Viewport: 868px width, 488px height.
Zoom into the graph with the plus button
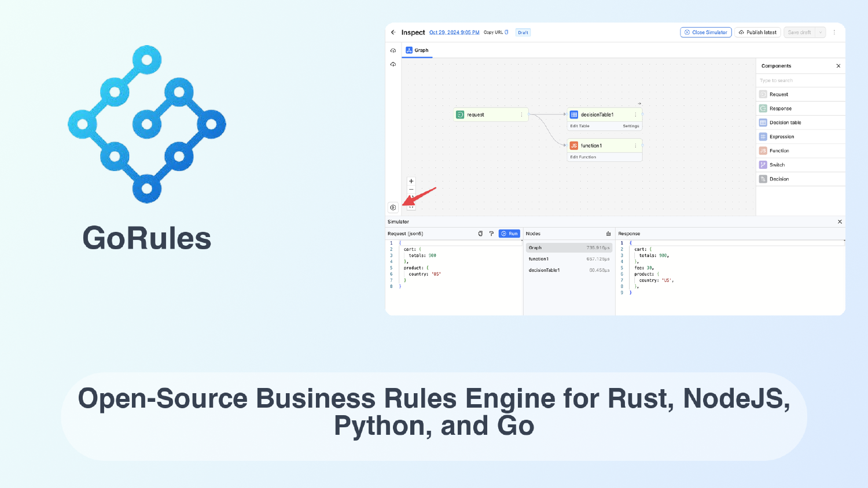click(411, 180)
